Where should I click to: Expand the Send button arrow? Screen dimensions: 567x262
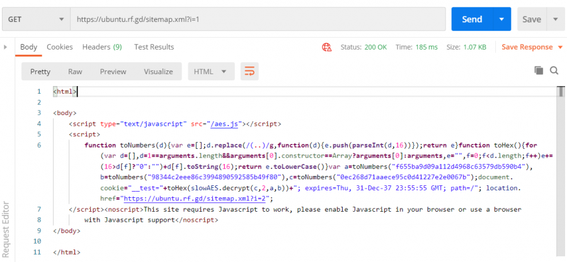(501, 19)
